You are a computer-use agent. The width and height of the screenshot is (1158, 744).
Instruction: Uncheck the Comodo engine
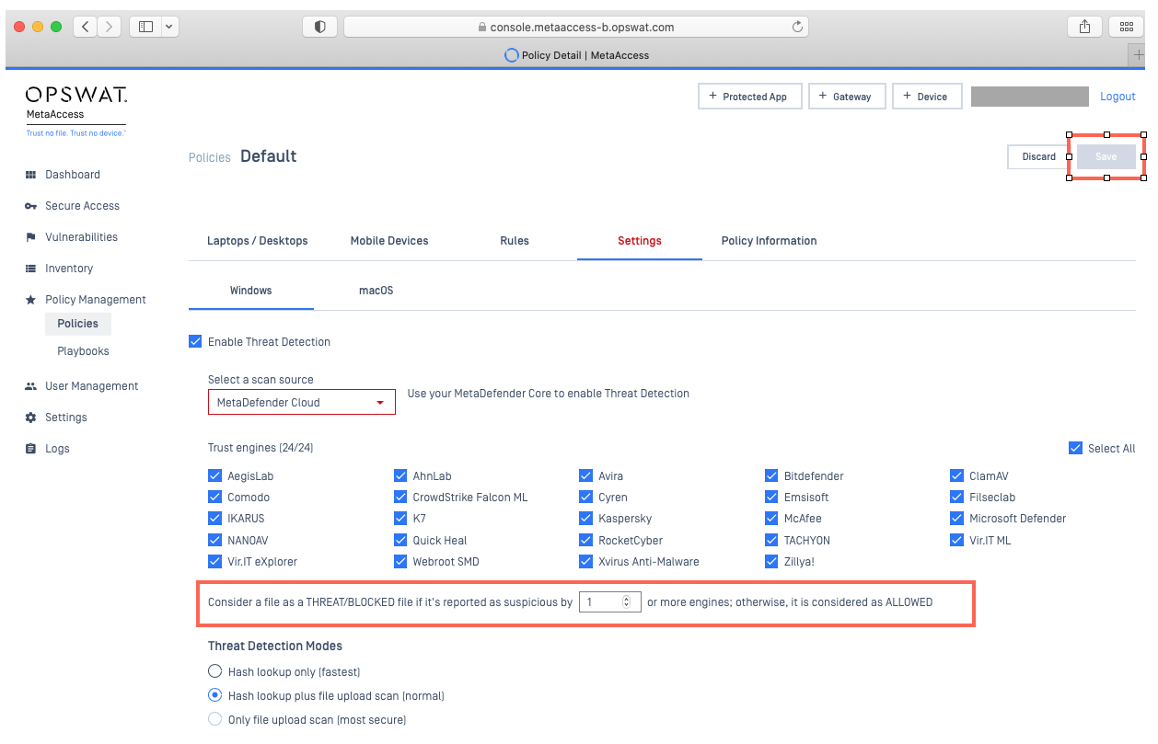tap(214, 498)
